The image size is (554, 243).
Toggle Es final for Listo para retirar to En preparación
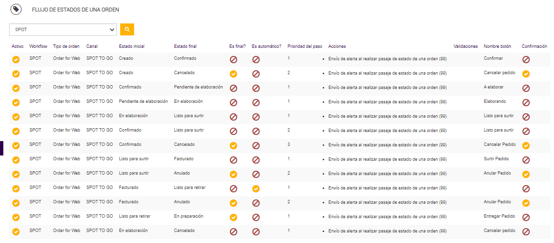pos(233,218)
